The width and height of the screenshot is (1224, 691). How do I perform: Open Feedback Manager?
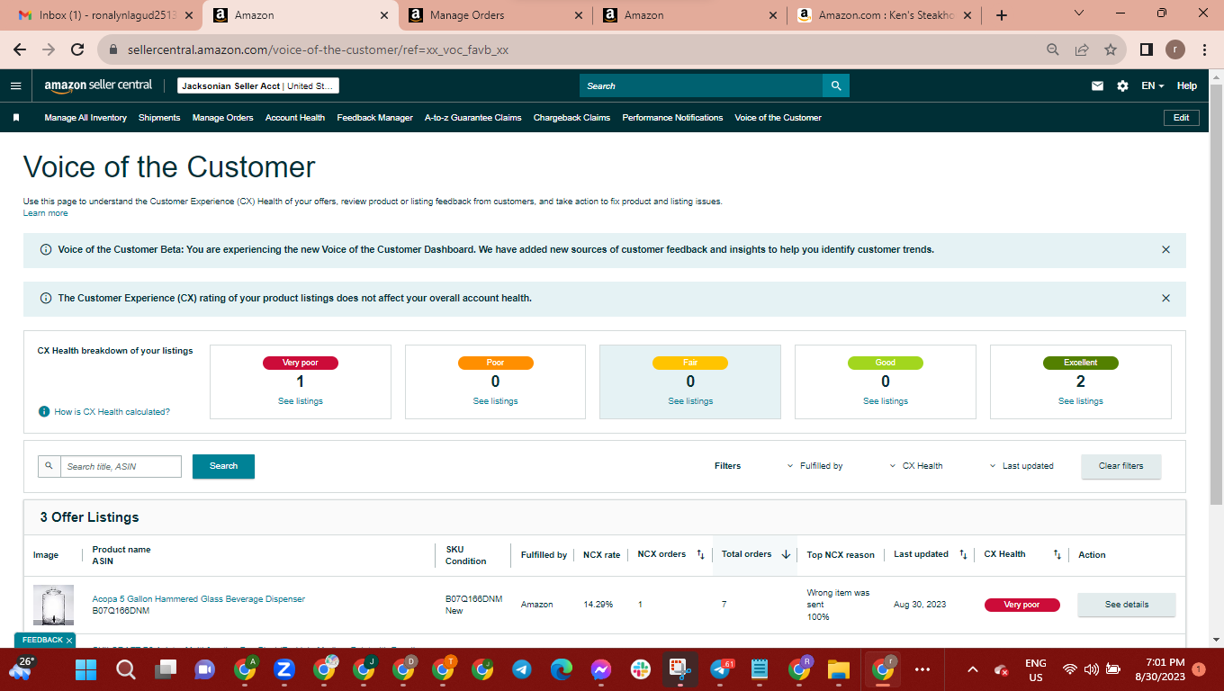[374, 118]
